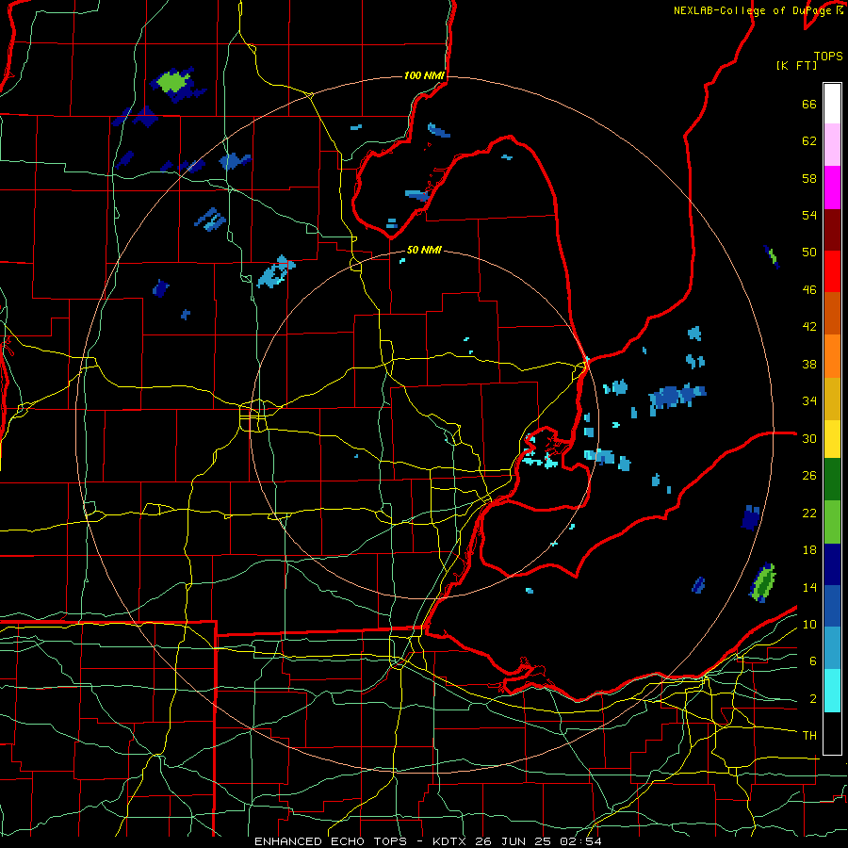
Task: Click the "50 NMI" range ring label
Action: point(424,250)
